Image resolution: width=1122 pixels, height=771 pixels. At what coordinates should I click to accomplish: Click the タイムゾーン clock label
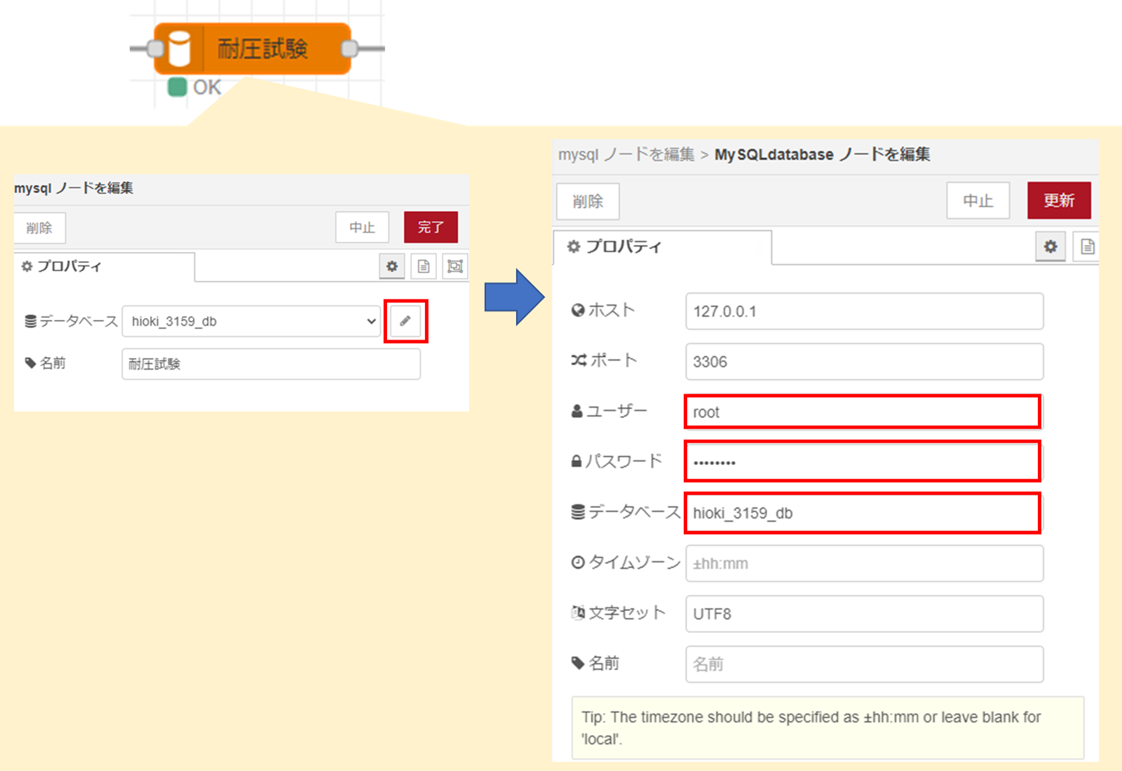626,563
